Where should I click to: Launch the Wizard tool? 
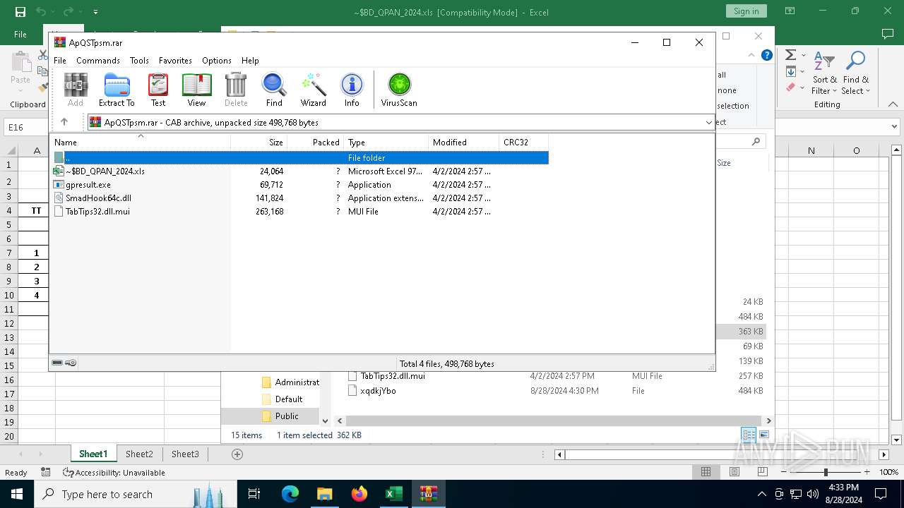313,90
